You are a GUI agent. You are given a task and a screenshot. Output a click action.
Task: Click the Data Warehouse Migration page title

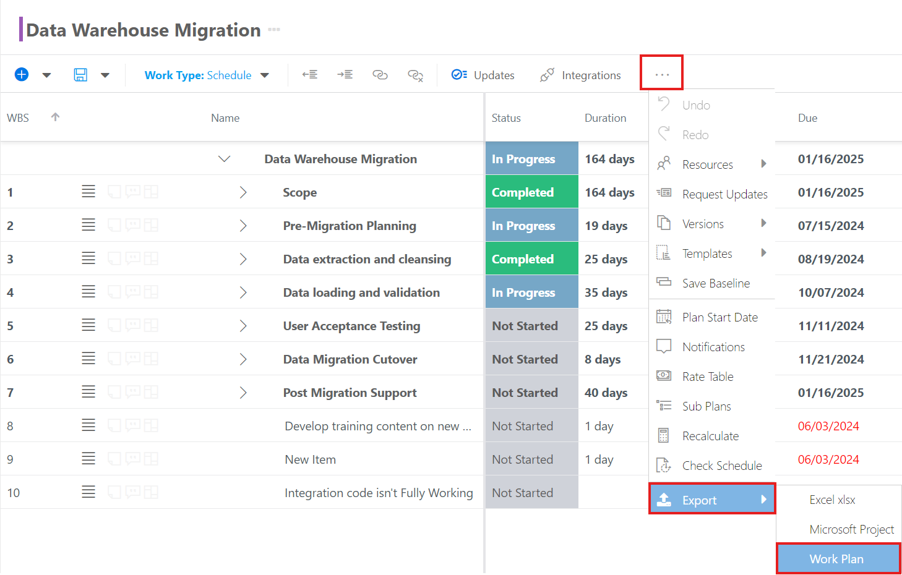(144, 30)
